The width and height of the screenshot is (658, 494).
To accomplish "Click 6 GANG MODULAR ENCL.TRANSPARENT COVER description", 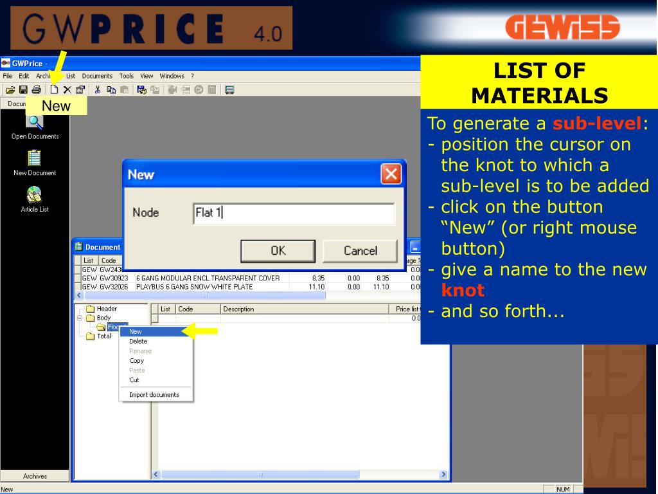I will click(x=208, y=278).
